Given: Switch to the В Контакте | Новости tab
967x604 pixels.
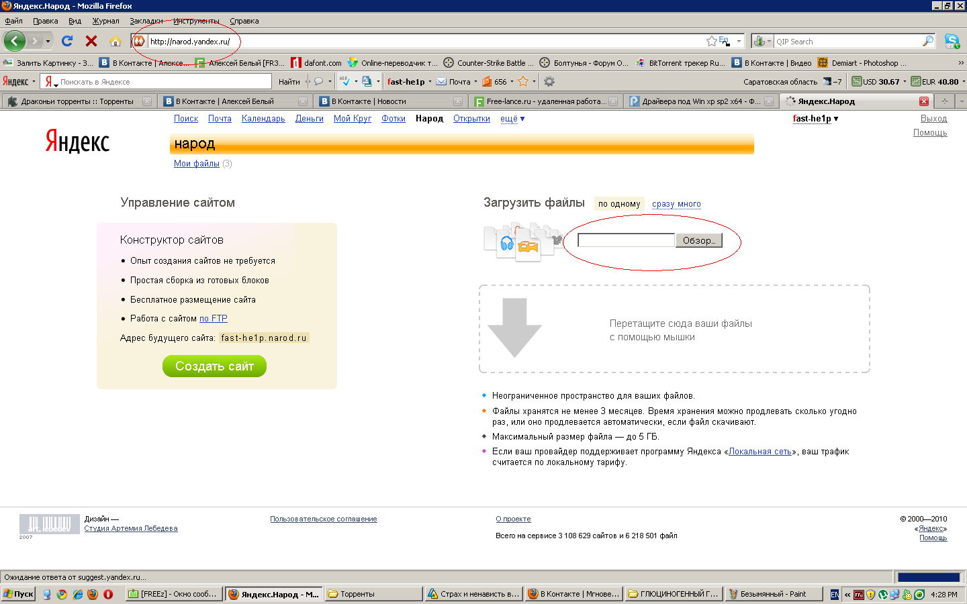Looking at the screenshot, I should point(391,101).
